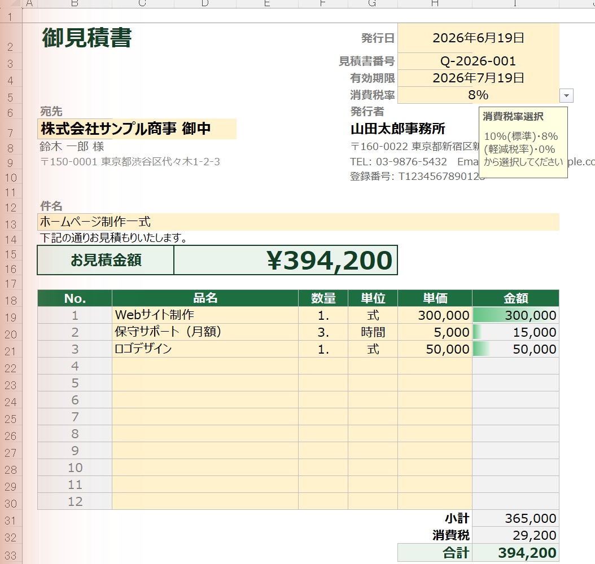
Task: Click the 宛先 label
Action: (51, 112)
